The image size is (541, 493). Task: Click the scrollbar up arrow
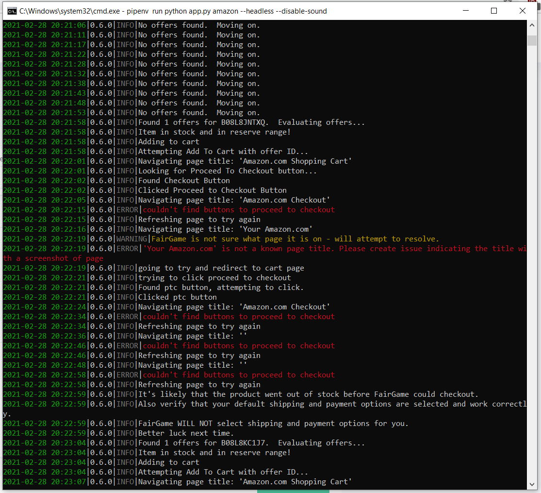[x=532, y=25]
